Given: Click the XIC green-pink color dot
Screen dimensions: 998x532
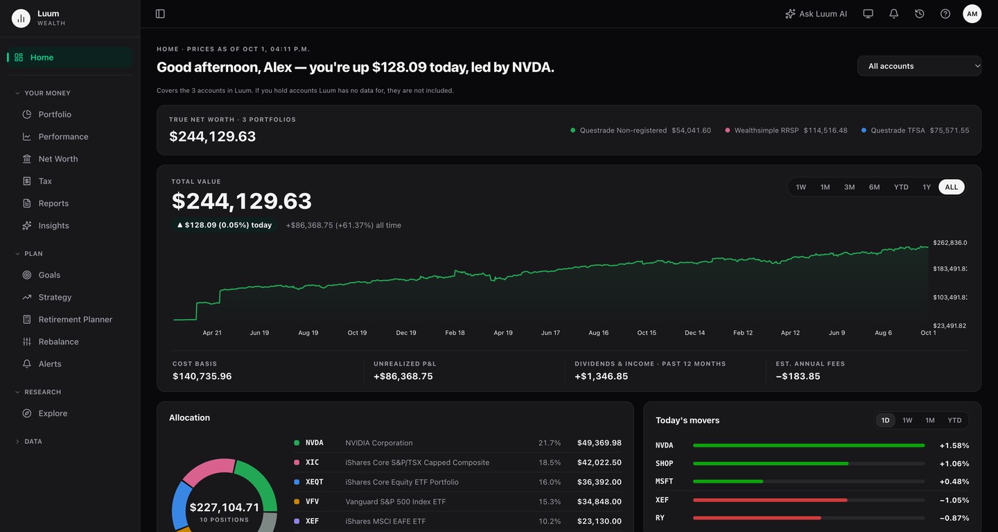Looking at the screenshot, I should 297,463.
